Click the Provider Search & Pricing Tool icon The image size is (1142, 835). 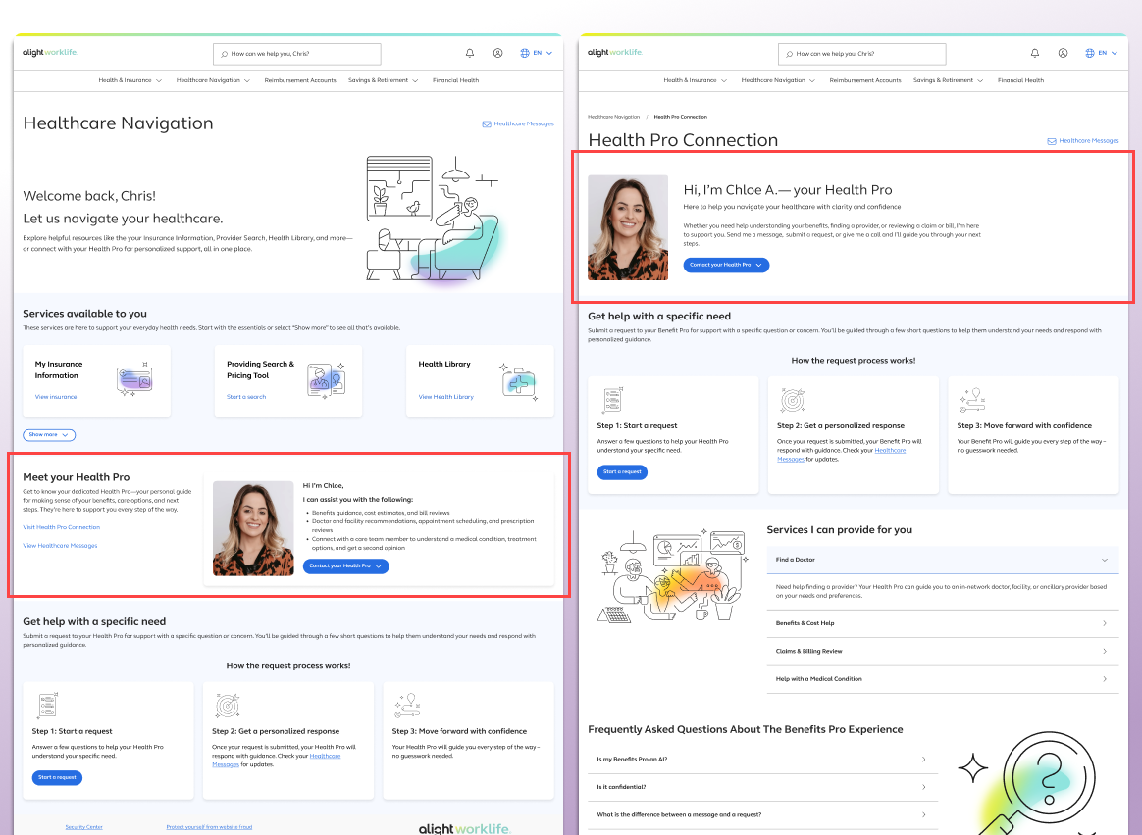(x=326, y=380)
